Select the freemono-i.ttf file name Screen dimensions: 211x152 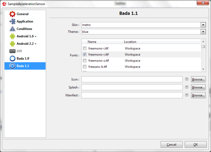coord(98,48)
